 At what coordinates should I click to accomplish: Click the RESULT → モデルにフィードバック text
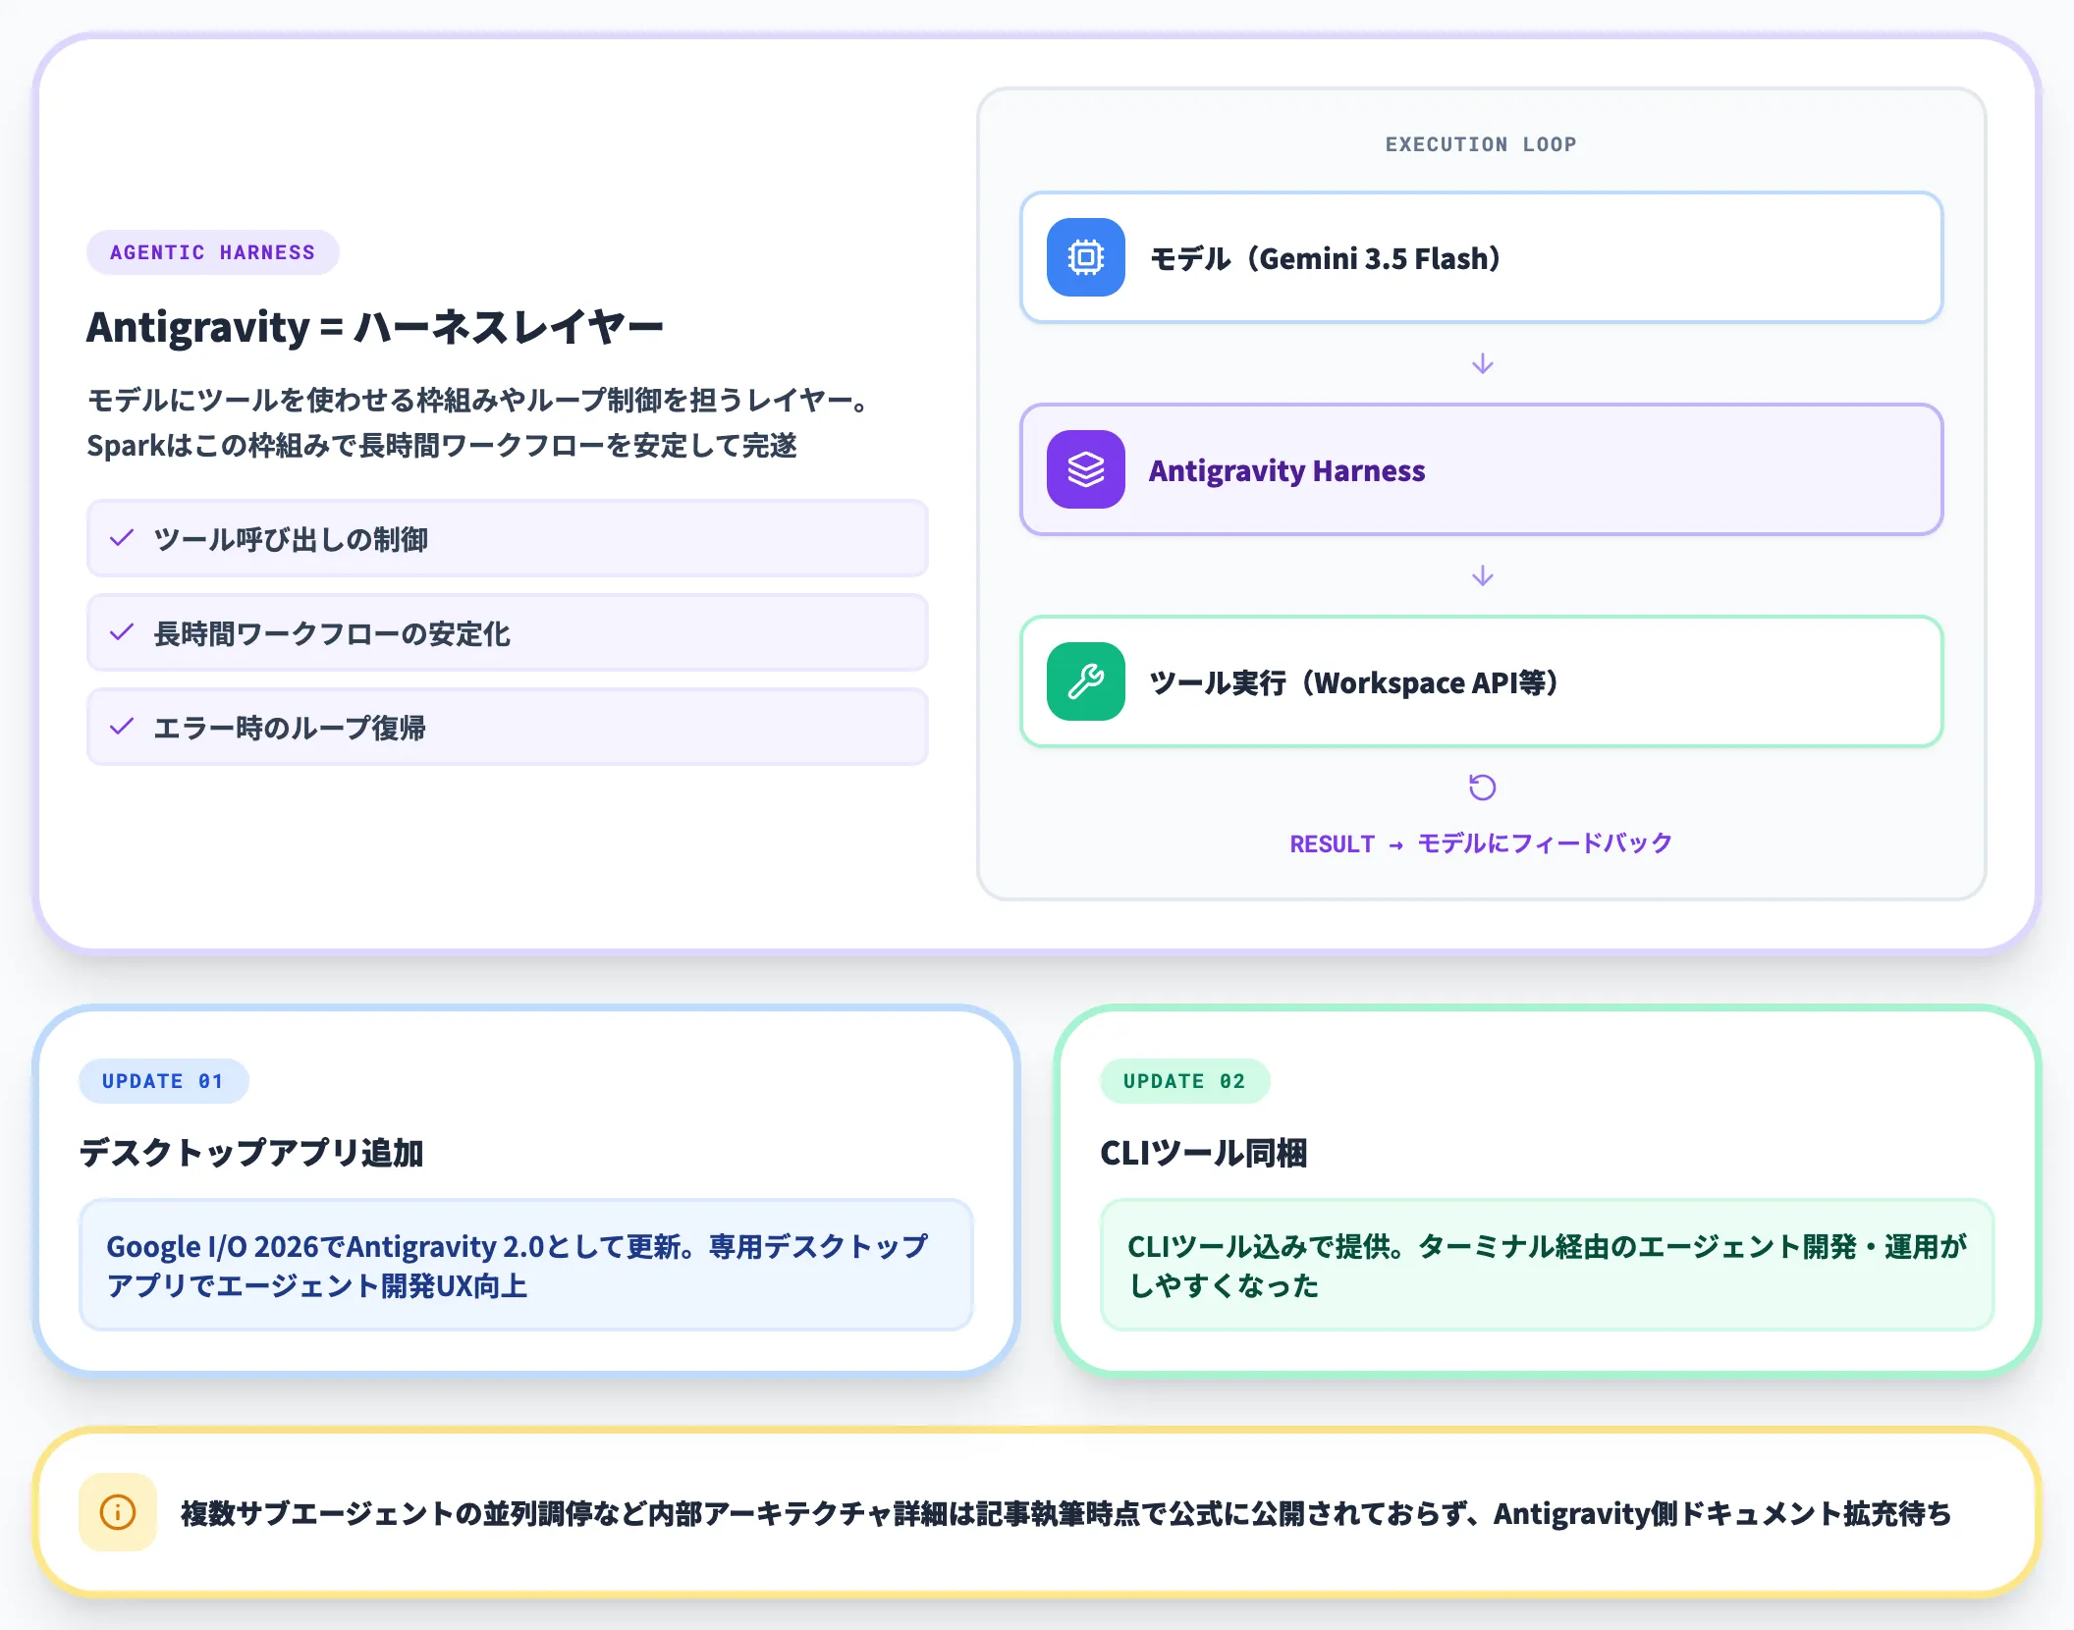tap(1481, 843)
